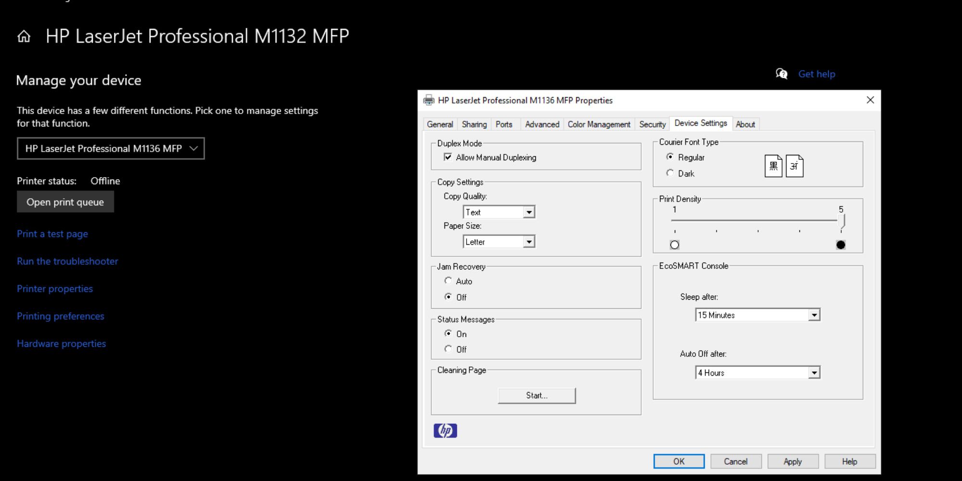Click the second Courier font sample page icon
Image resolution: width=962 pixels, height=481 pixels.
click(795, 166)
